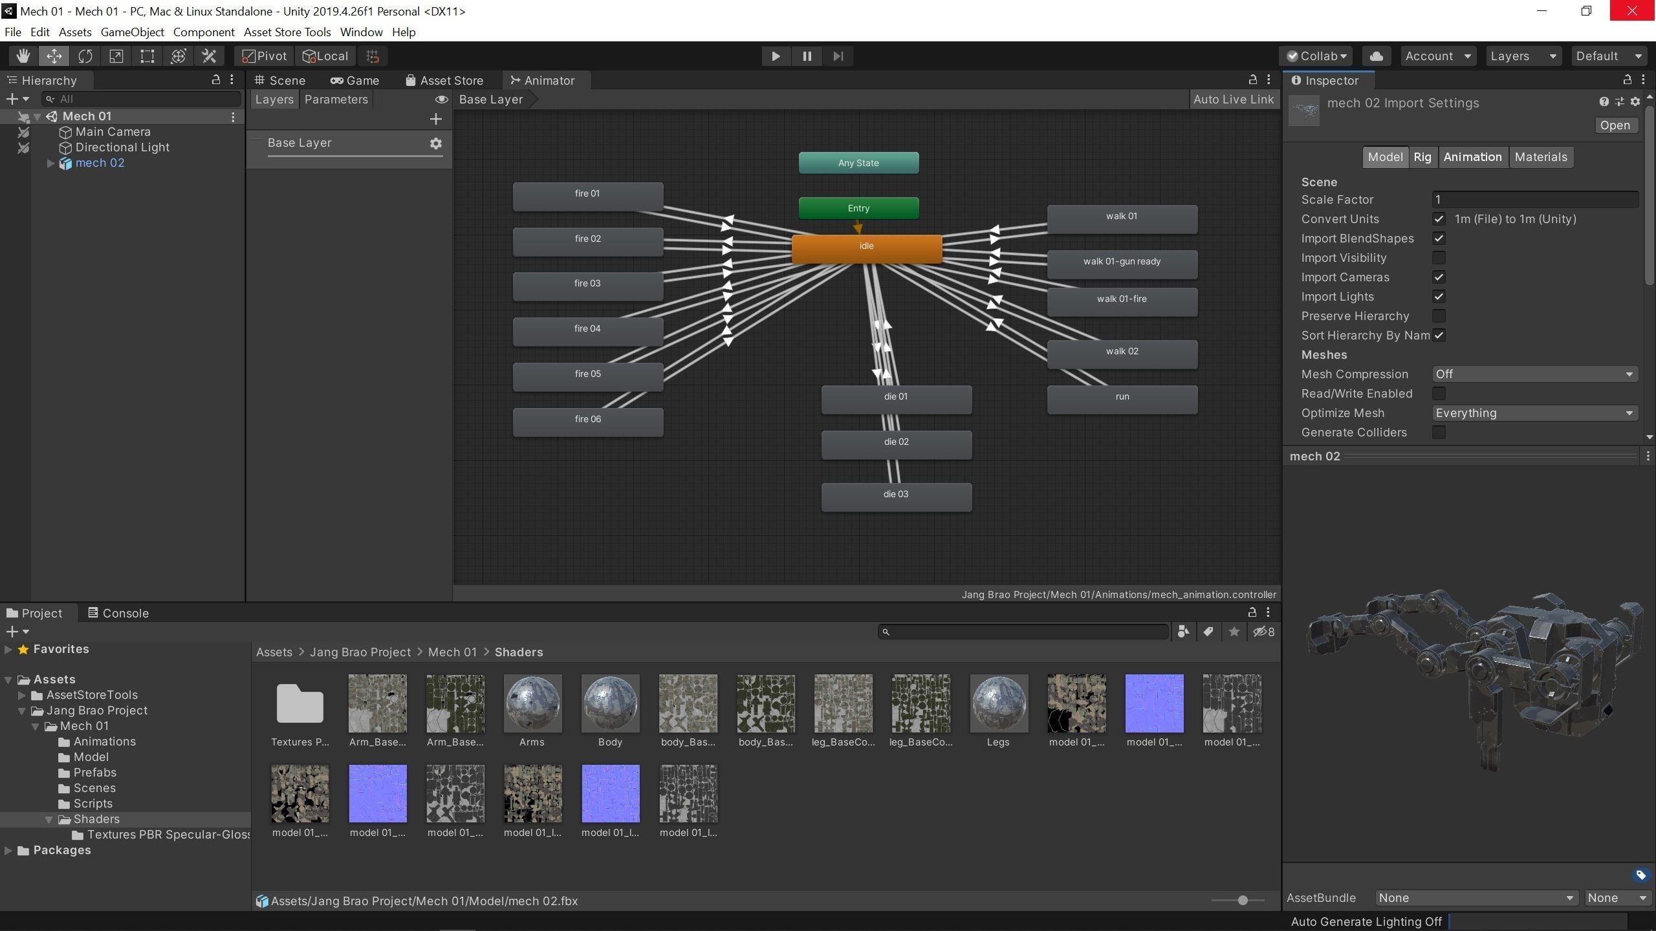Switch to the Rig tab

coord(1422,157)
